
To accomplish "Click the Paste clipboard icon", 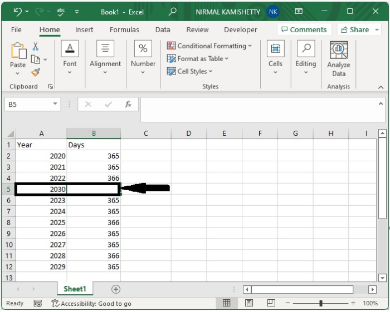I will [18, 51].
